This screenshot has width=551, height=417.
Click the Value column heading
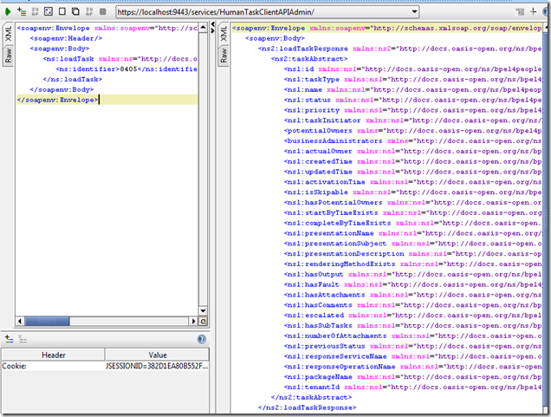click(x=158, y=355)
